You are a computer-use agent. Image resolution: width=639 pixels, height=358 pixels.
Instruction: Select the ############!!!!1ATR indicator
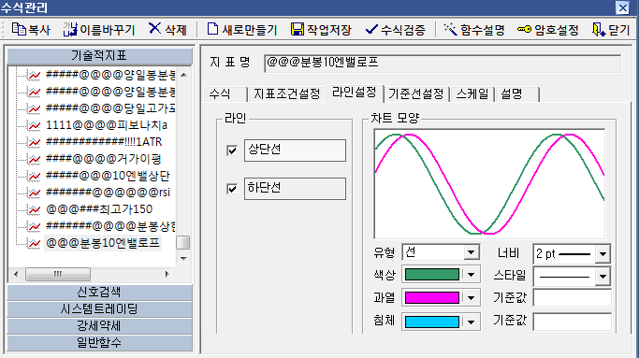pyautogui.click(x=104, y=142)
